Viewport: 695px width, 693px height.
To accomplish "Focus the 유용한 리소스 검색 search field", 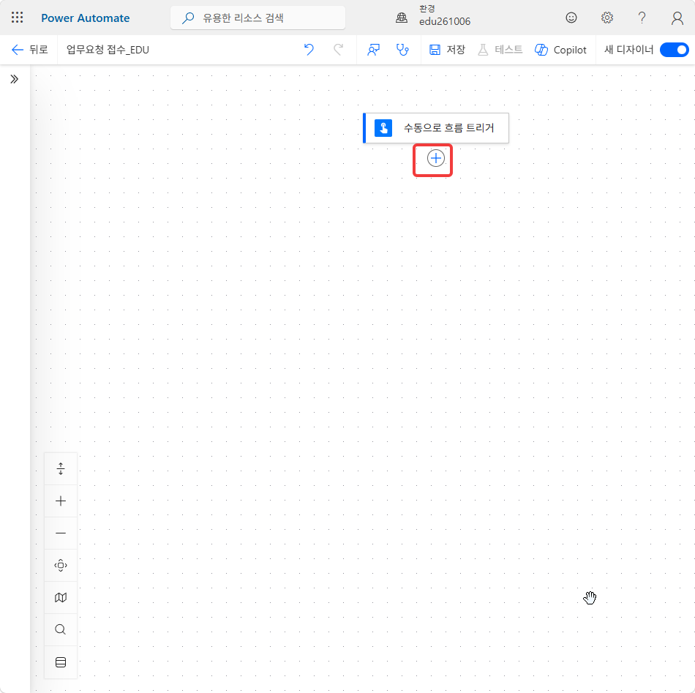I will point(258,18).
